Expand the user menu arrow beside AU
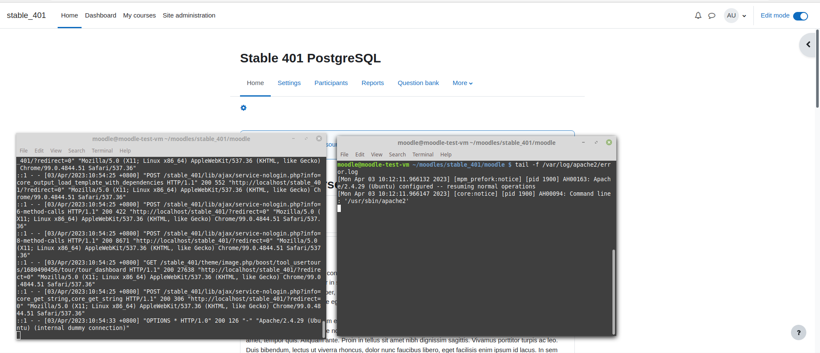The width and height of the screenshot is (820, 353). pyautogui.click(x=744, y=16)
